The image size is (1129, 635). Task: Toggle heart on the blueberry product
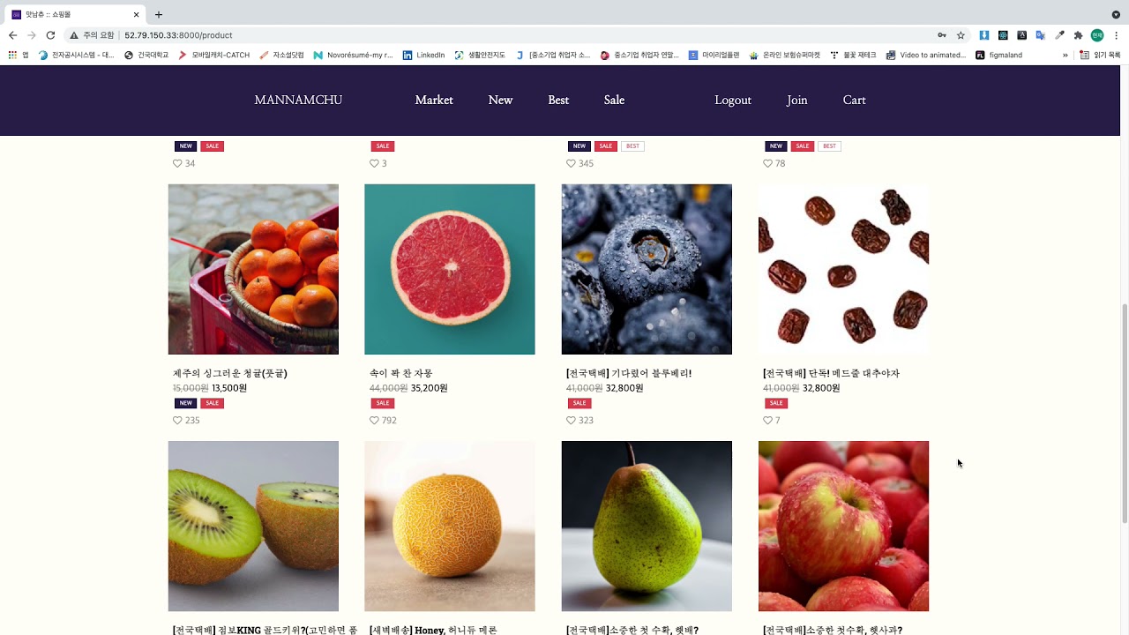click(571, 421)
